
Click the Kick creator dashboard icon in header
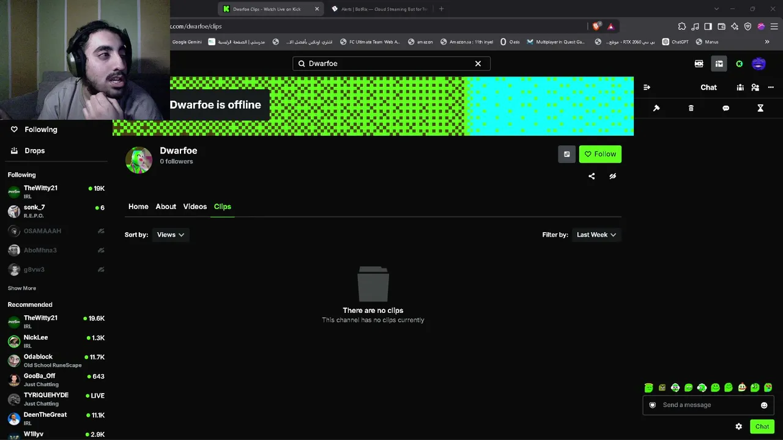[699, 64]
